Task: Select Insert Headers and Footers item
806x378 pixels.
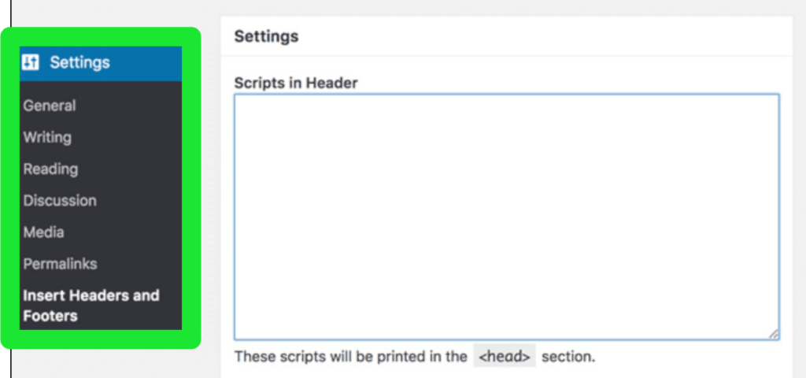Action: pyautogui.click(x=91, y=306)
